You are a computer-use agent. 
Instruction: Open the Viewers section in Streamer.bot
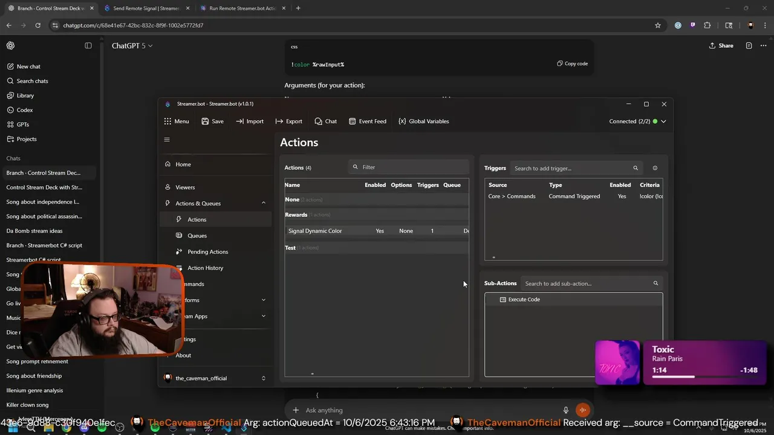pos(215,187)
